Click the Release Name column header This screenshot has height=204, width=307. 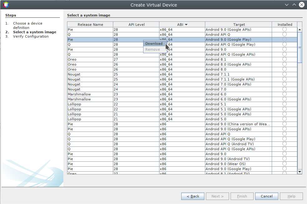(x=90, y=25)
